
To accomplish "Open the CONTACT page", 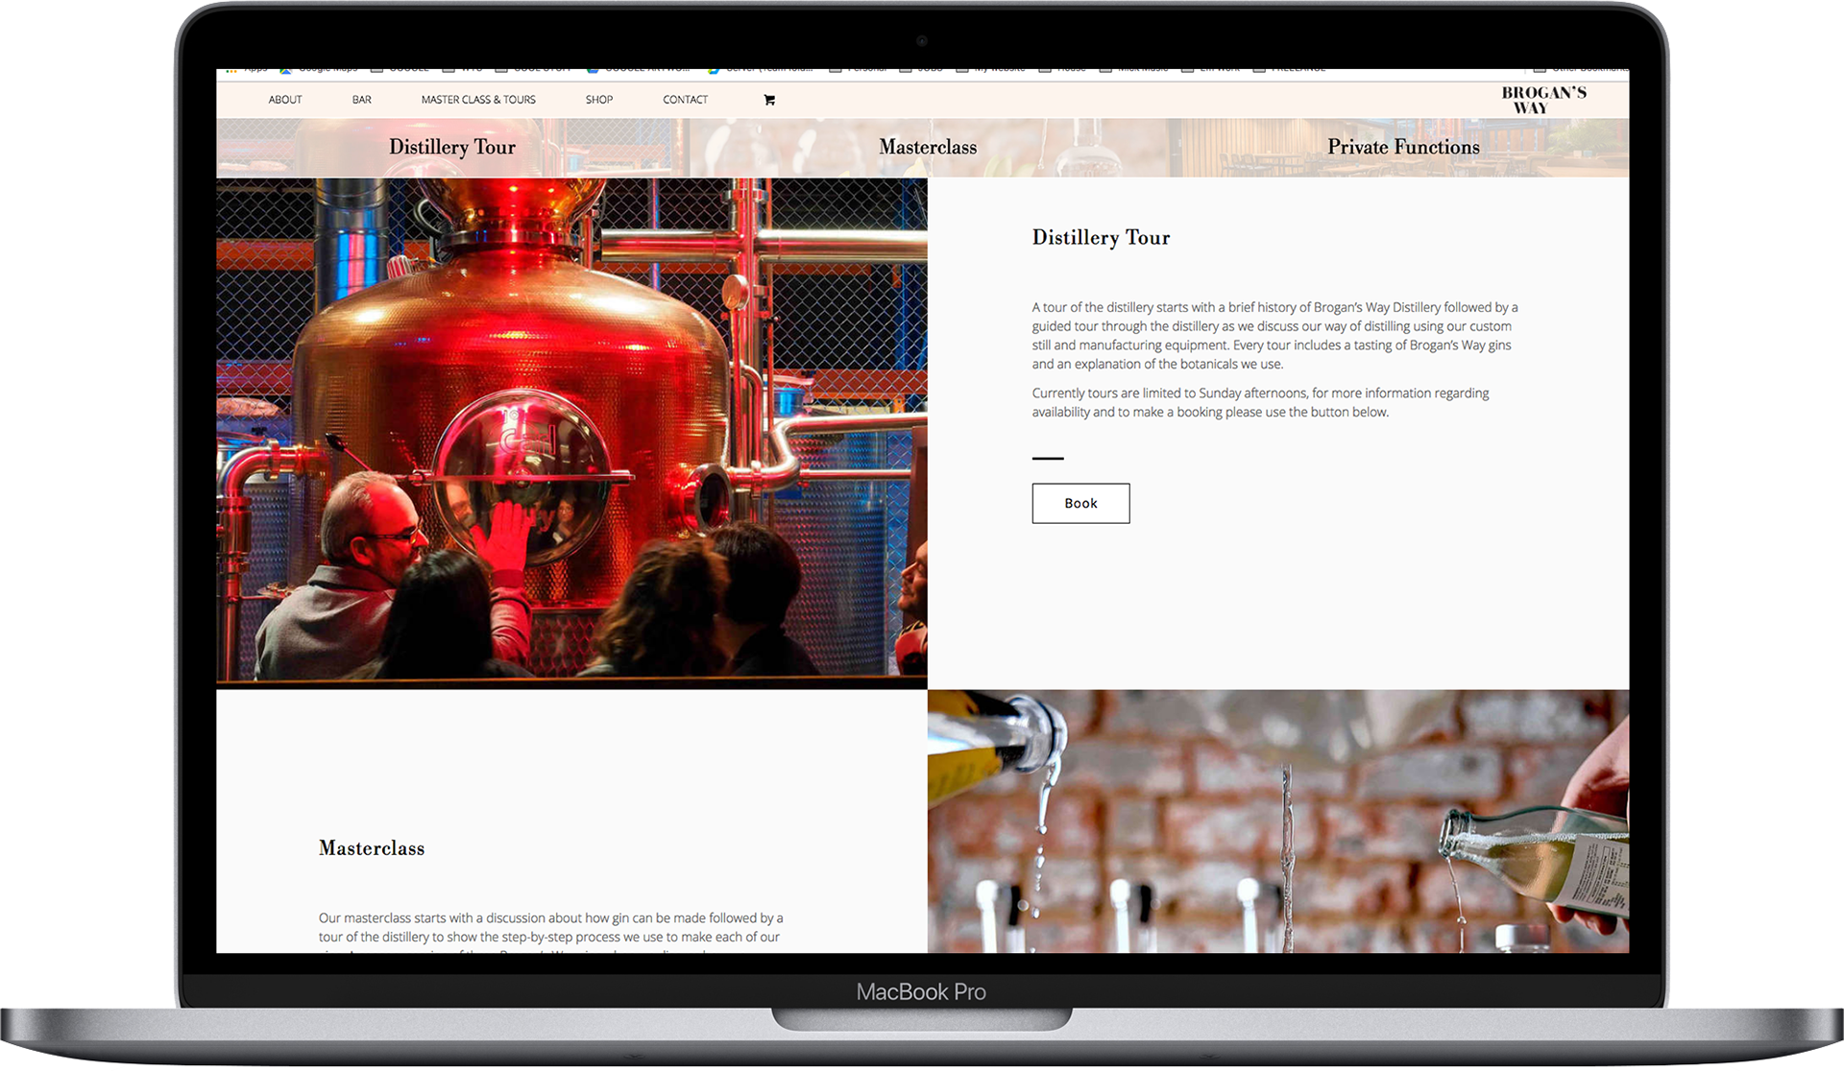I will [x=685, y=100].
